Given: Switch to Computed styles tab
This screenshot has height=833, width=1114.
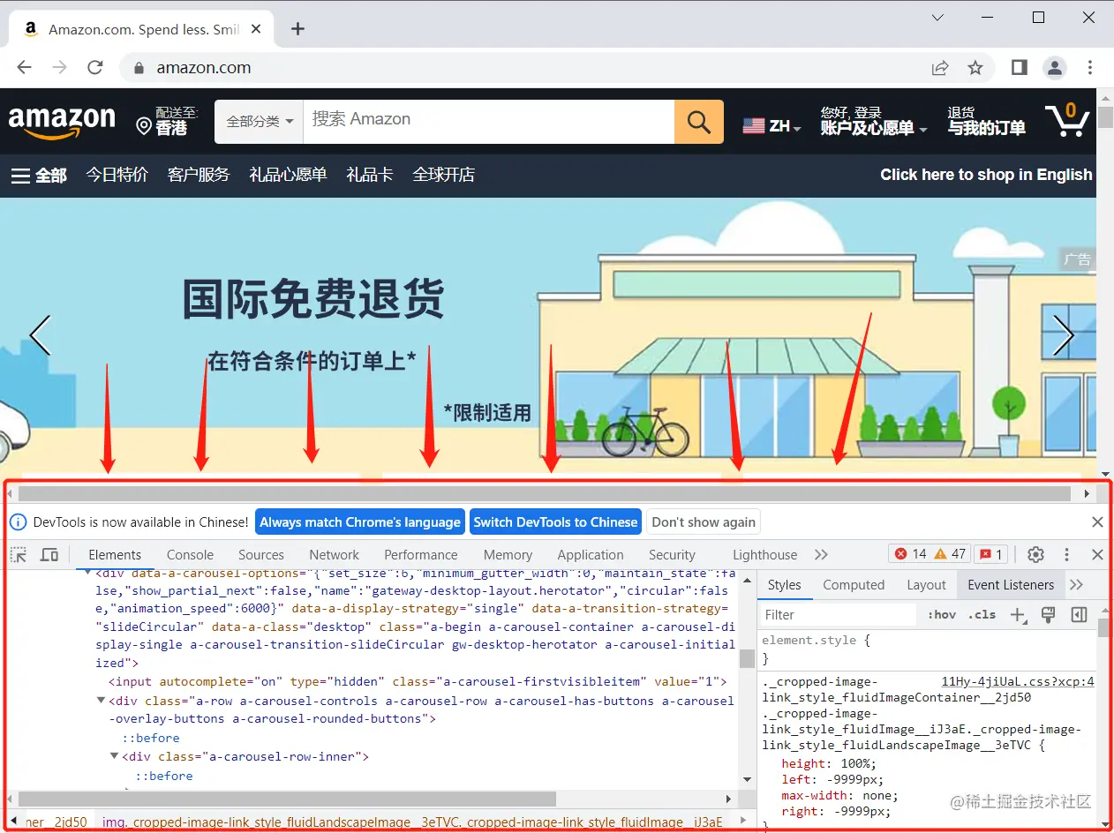Looking at the screenshot, I should (854, 584).
